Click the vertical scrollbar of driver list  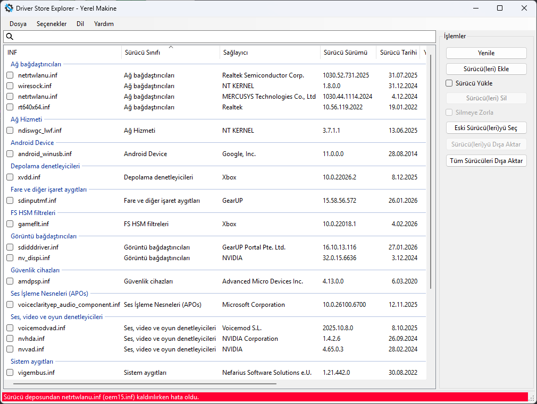(x=431, y=171)
